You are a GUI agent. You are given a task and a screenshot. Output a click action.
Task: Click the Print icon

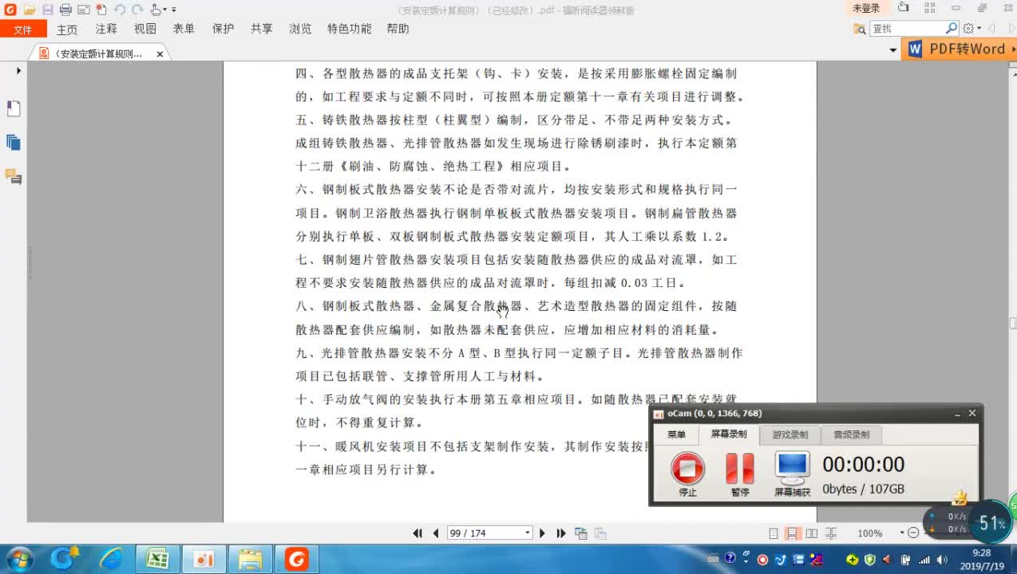pyautogui.click(x=65, y=10)
